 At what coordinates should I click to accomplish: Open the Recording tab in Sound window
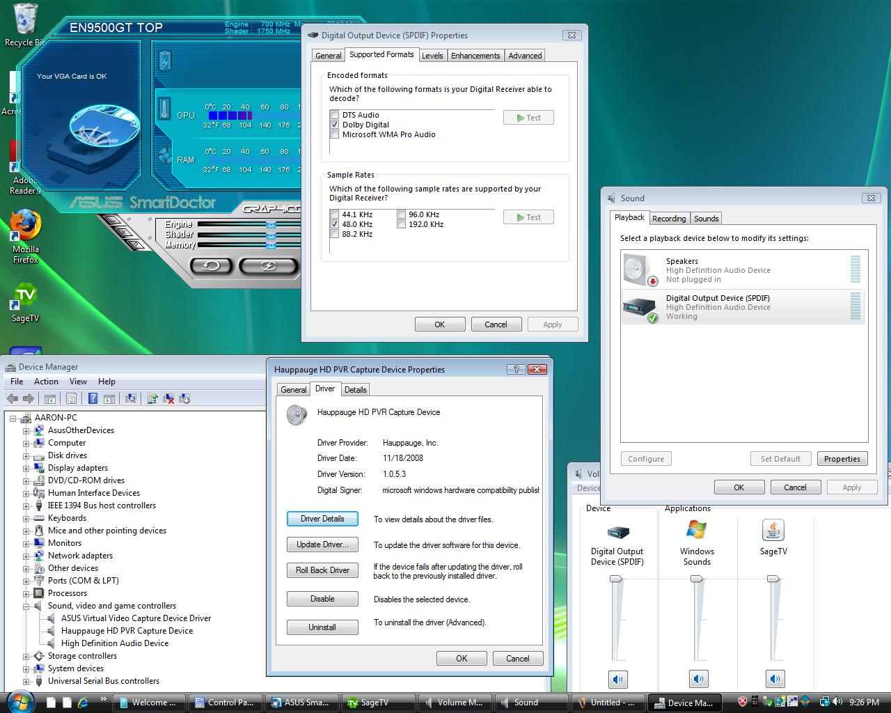669,219
